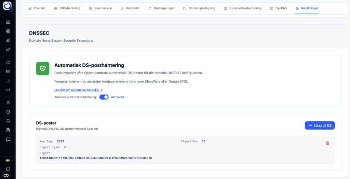This screenshot has height=179, width=350.
Task: Follow the Läs mer om automatisk DNSSEC link
Action: pos(78,90)
